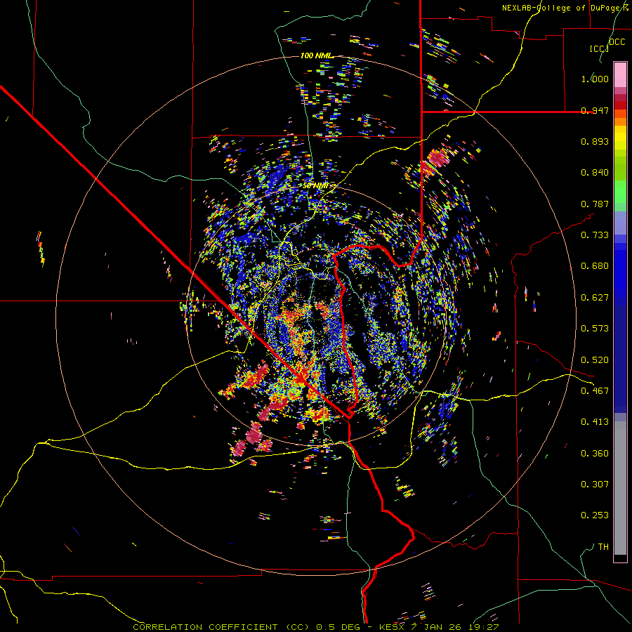Click the 100 NMI range ring label
Screen dimensions: 632x632
click(x=317, y=55)
